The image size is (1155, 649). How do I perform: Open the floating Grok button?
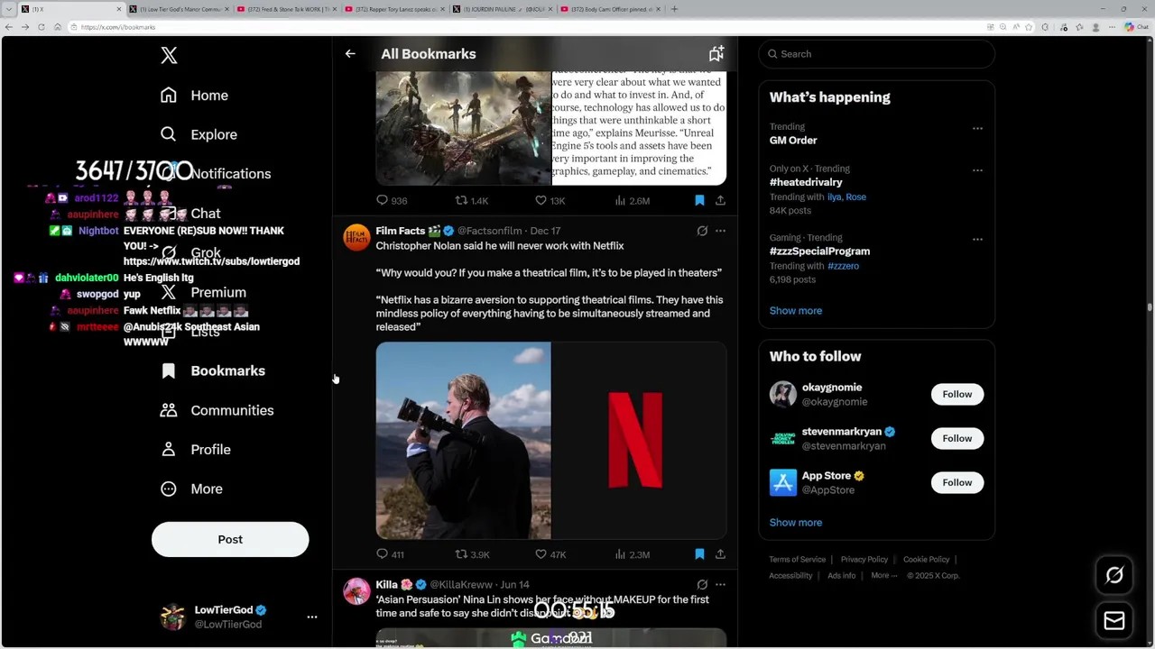[1114, 575]
